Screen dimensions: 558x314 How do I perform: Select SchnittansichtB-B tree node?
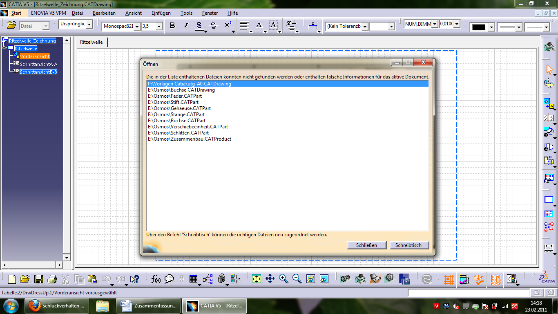(38, 72)
